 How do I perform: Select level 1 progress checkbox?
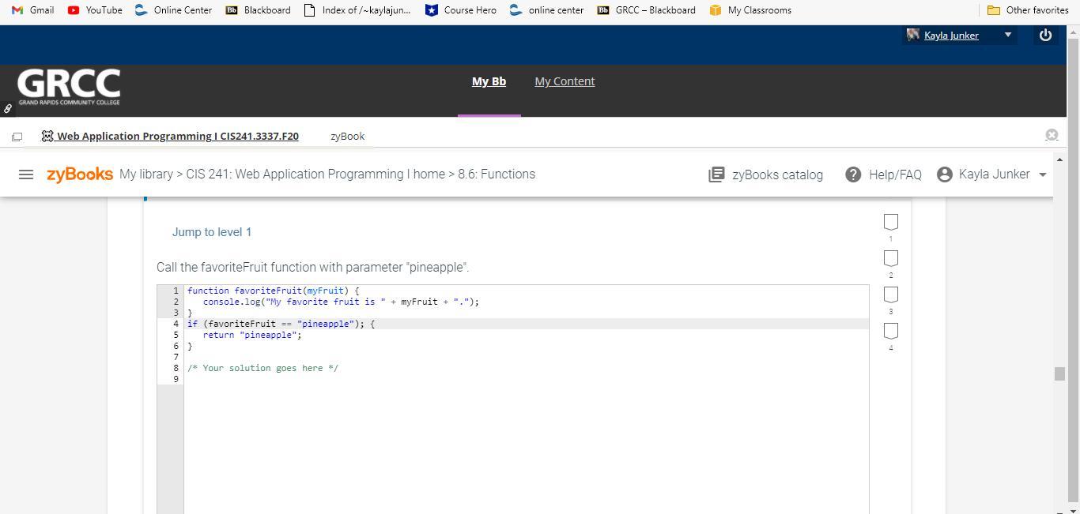coord(890,222)
